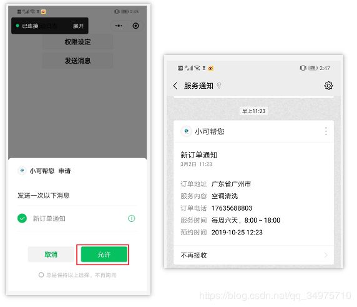357x307 pixels.
Task: Click the earpiece icon next to 服务通知
Action: coord(219,86)
